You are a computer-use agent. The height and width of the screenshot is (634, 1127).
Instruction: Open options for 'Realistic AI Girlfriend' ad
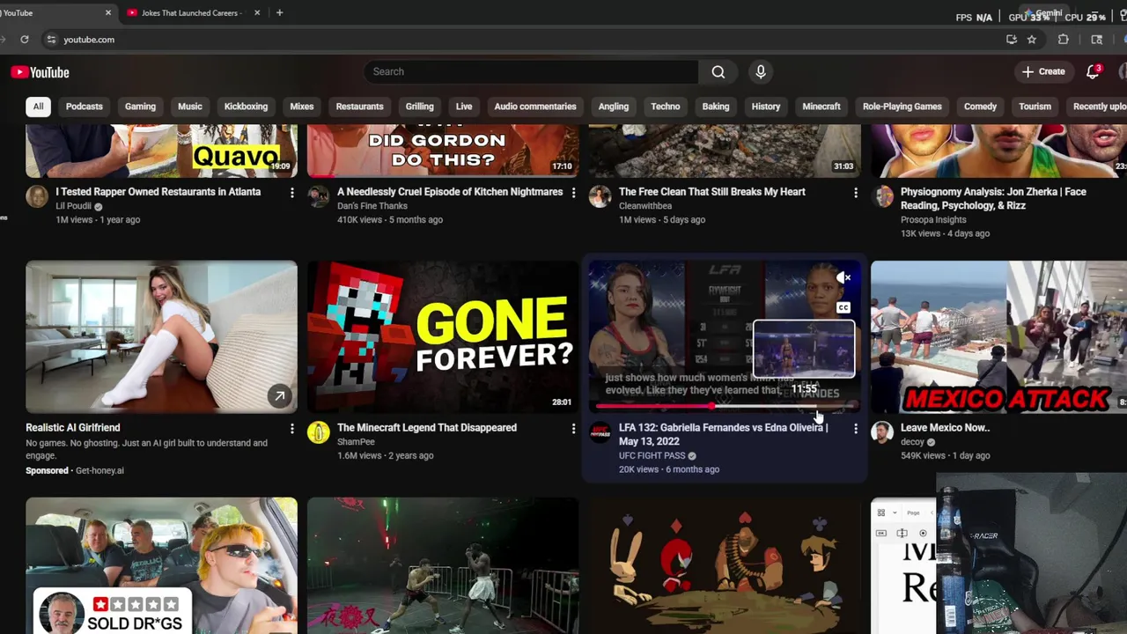click(x=292, y=428)
